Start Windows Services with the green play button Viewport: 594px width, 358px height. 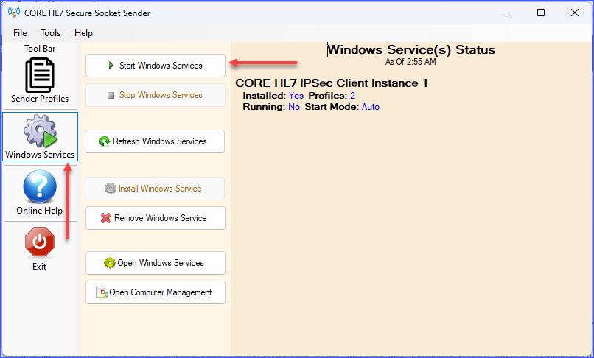pos(156,66)
